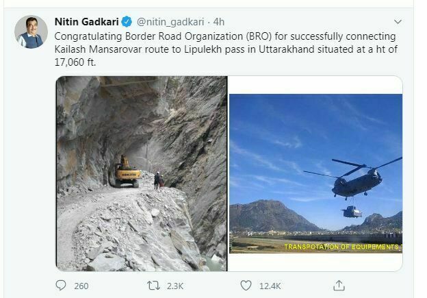Open Nitin Gadkari's profile picture
This screenshot has height=298, width=427.
tap(31, 32)
